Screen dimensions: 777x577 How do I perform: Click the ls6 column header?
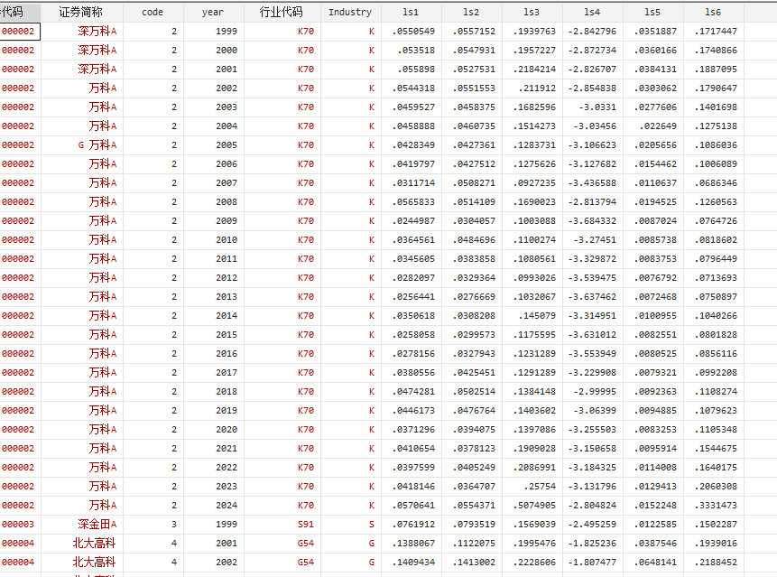[713, 12]
